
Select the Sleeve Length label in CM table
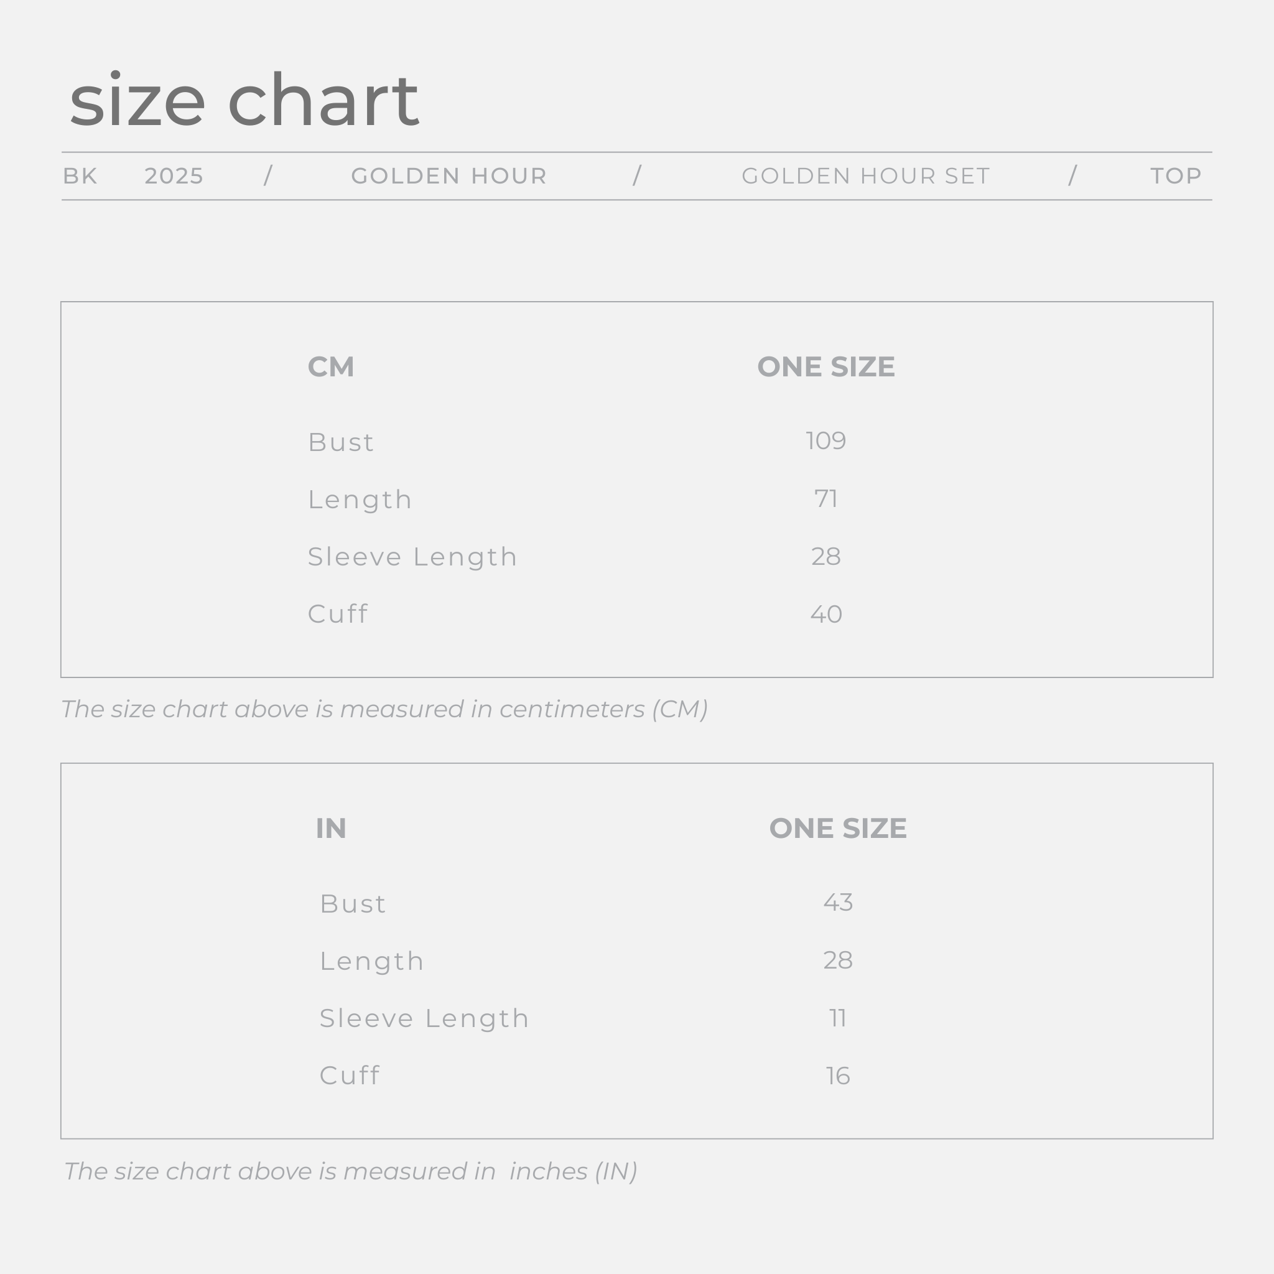413,557
